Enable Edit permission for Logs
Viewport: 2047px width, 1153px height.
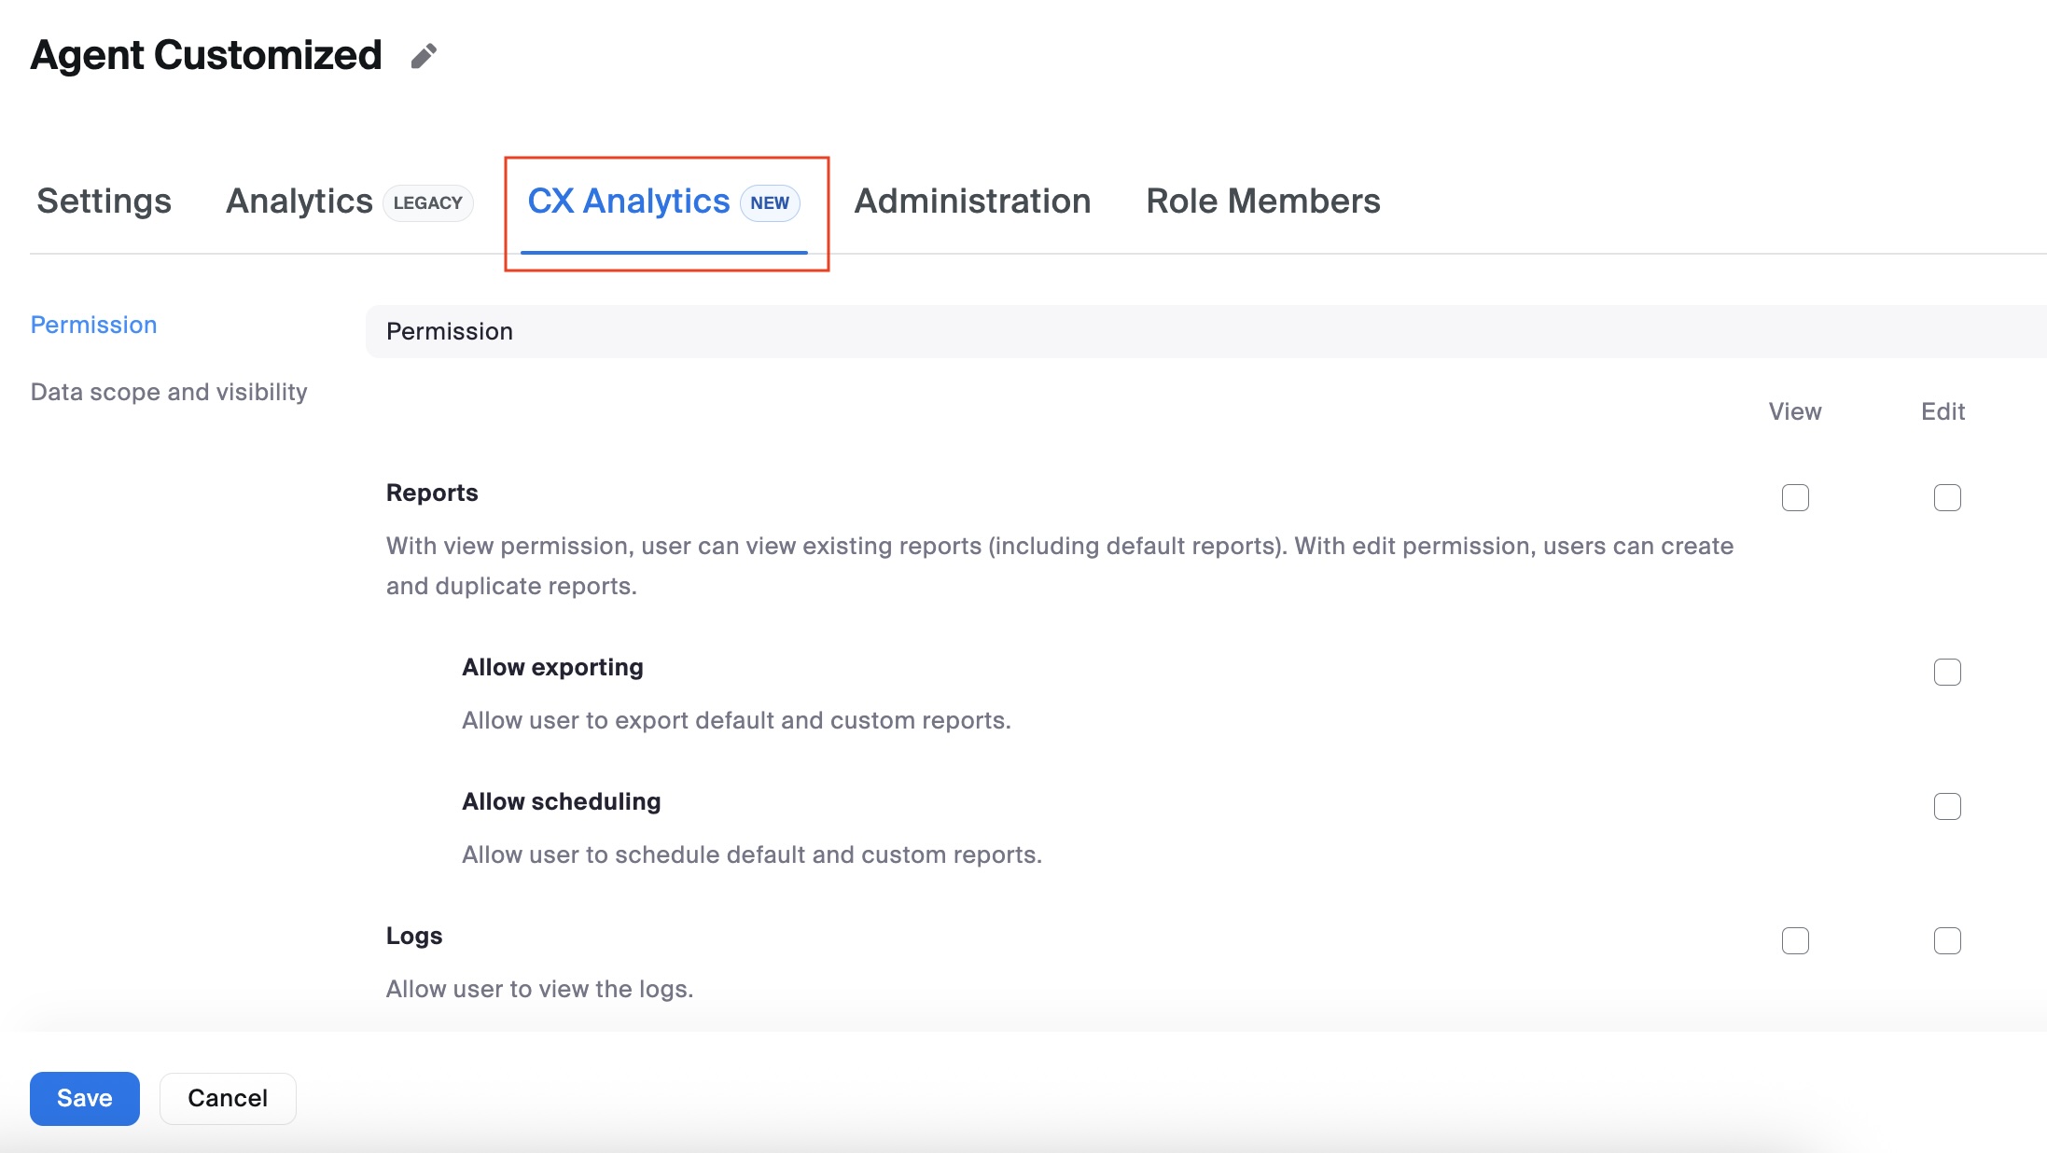1946,940
